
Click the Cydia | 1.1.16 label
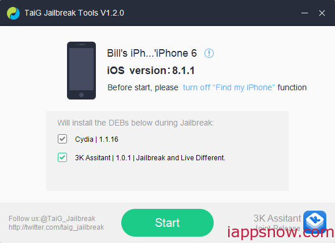point(96,139)
